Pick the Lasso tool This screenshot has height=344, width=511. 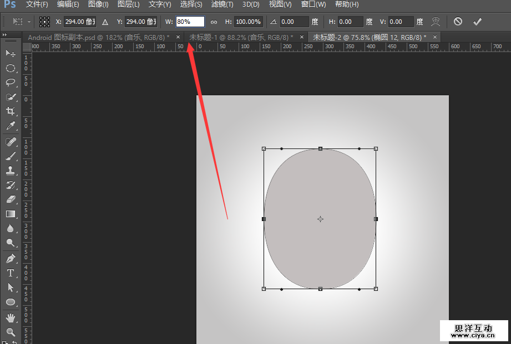(x=11, y=83)
